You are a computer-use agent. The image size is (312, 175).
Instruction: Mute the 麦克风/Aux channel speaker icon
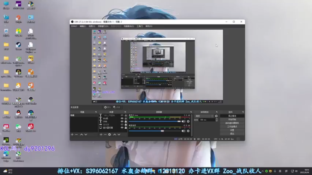point(183,121)
